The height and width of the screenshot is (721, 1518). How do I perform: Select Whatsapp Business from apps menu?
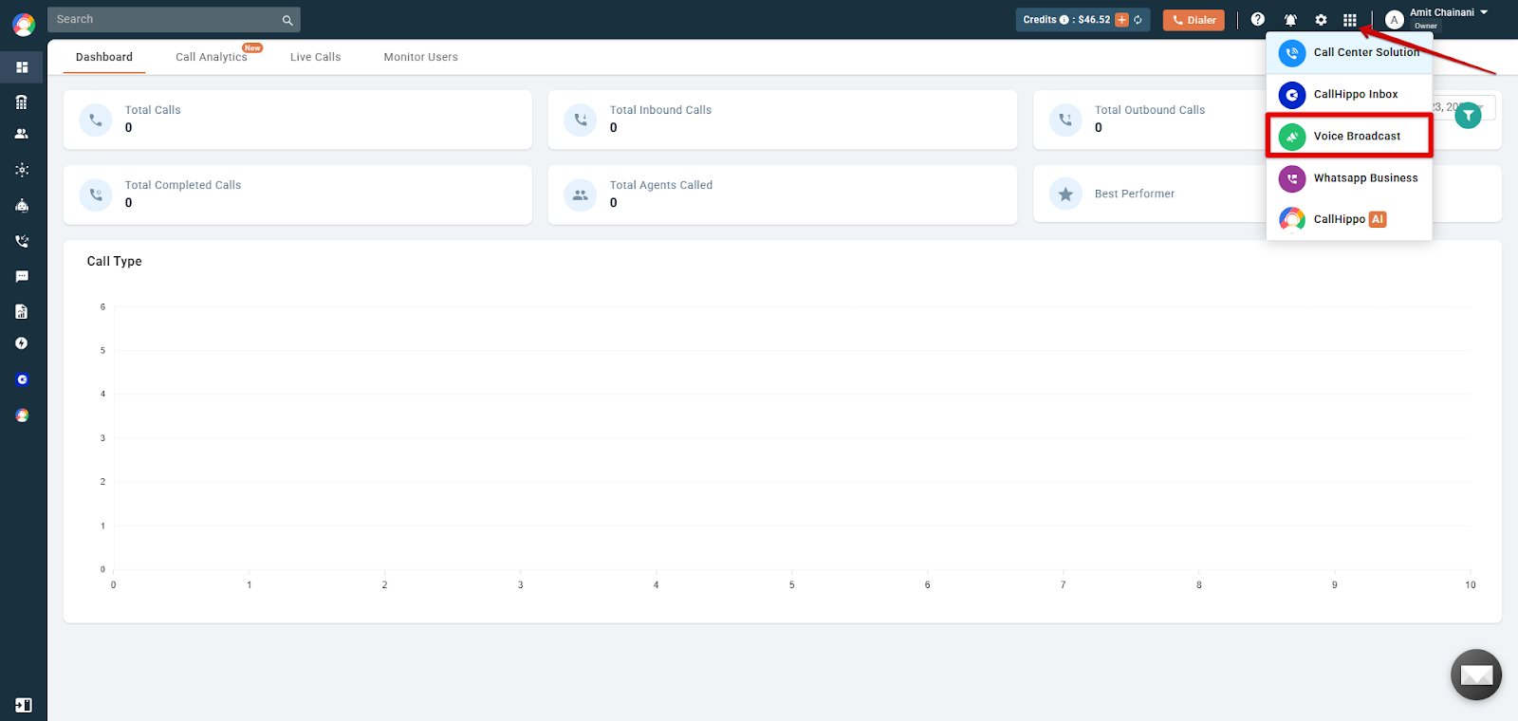[x=1349, y=178]
